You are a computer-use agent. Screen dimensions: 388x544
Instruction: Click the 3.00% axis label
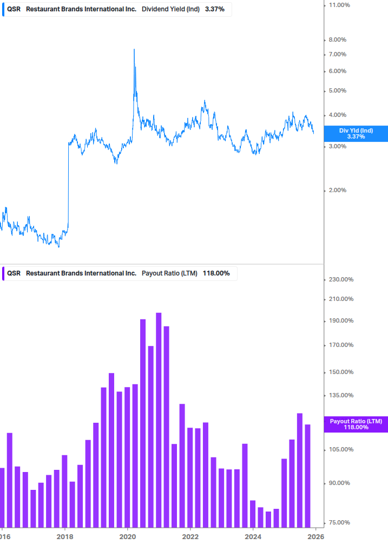tap(337, 146)
